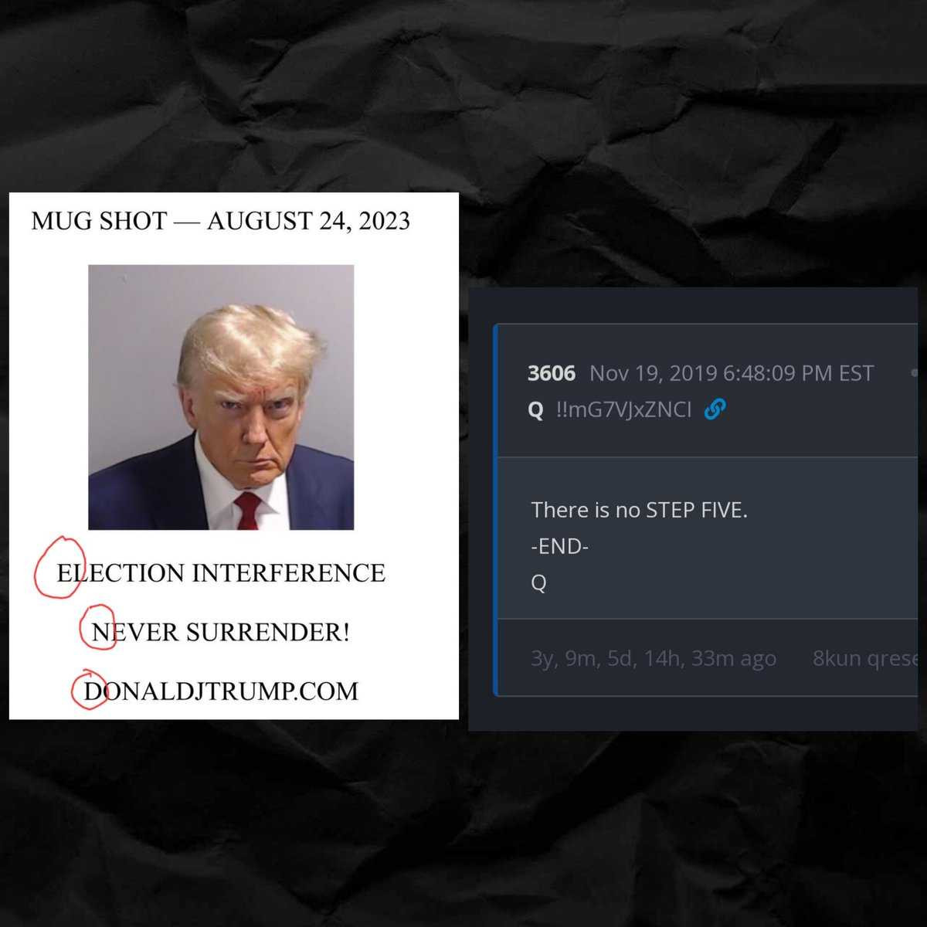Click the Nov 19, 2019 timestamp
The width and height of the screenshot is (927, 927).
click(731, 373)
